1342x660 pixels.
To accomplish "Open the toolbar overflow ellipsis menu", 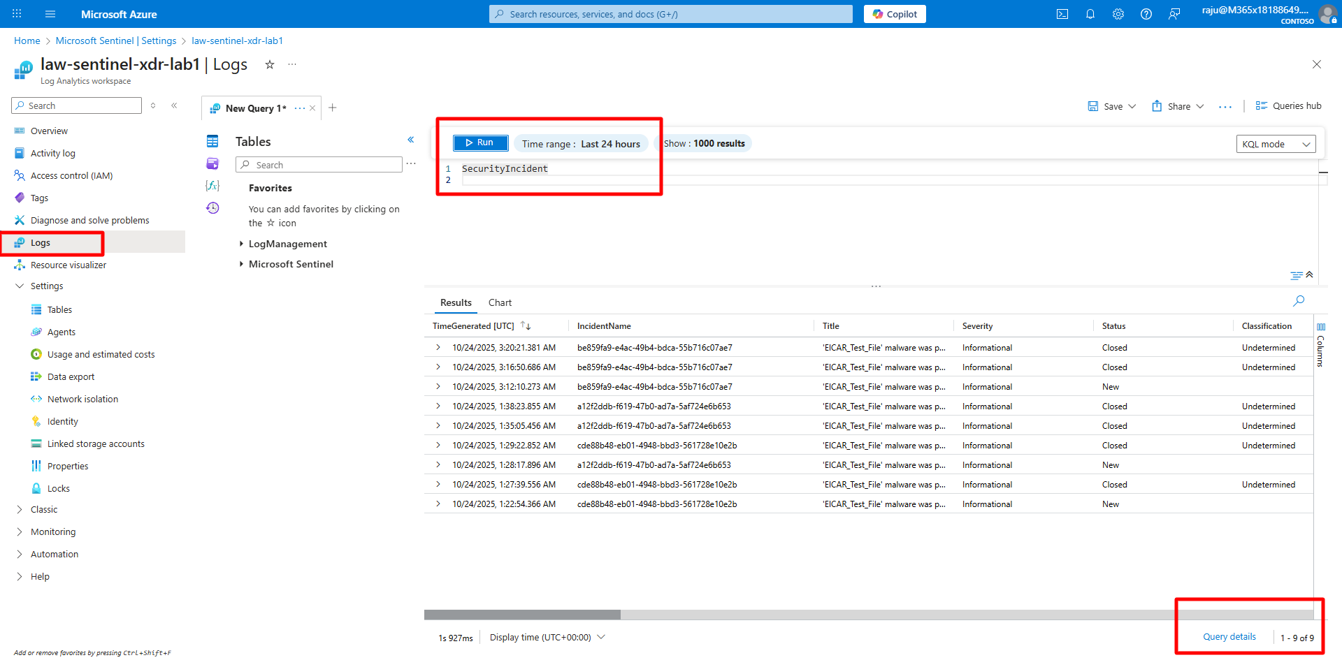I will [1225, 106].
